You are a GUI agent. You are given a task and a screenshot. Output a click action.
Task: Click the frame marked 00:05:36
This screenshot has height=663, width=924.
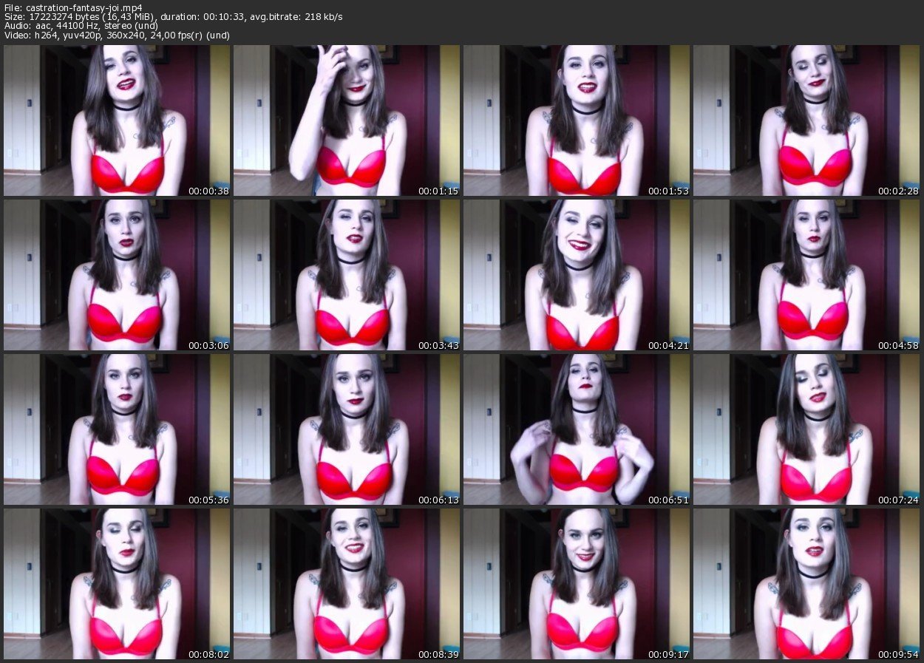(116, 429)
